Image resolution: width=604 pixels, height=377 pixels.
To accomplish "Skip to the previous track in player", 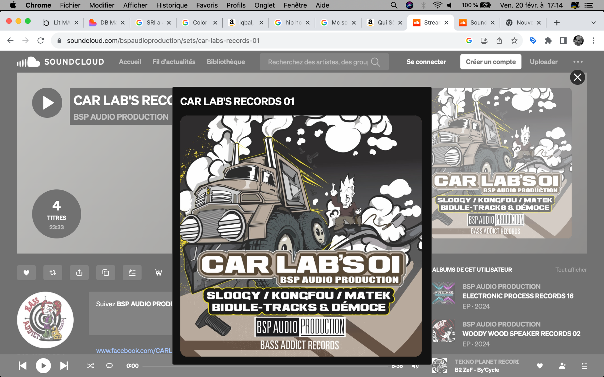I will tap(23, 366).
